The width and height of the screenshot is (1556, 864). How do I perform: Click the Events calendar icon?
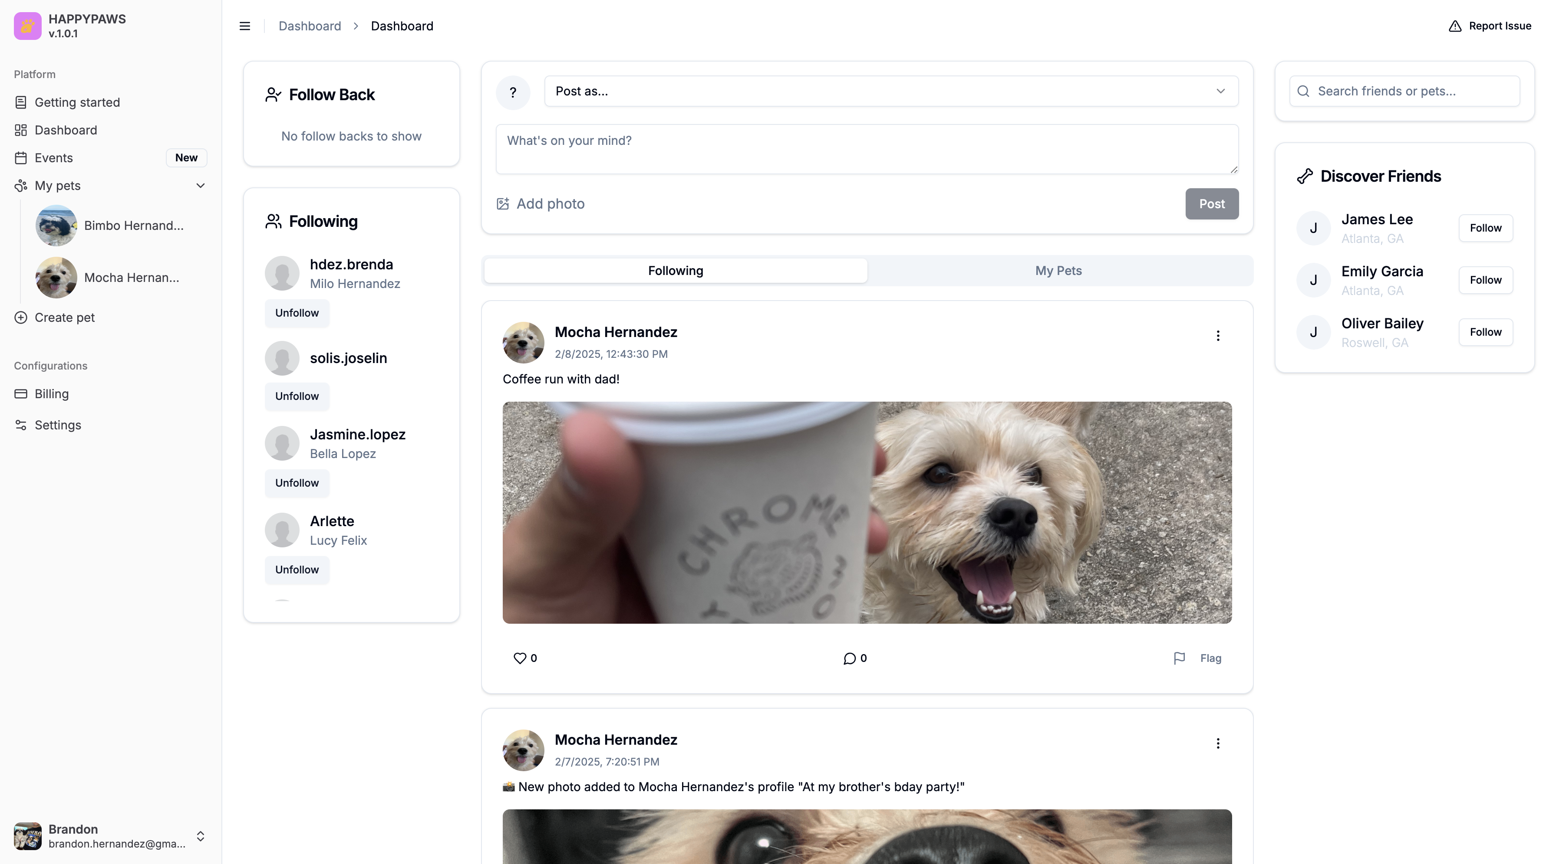click(x=20, y=158)
